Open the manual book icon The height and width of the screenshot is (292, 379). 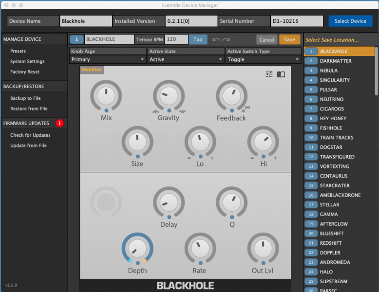click(281, 74)
